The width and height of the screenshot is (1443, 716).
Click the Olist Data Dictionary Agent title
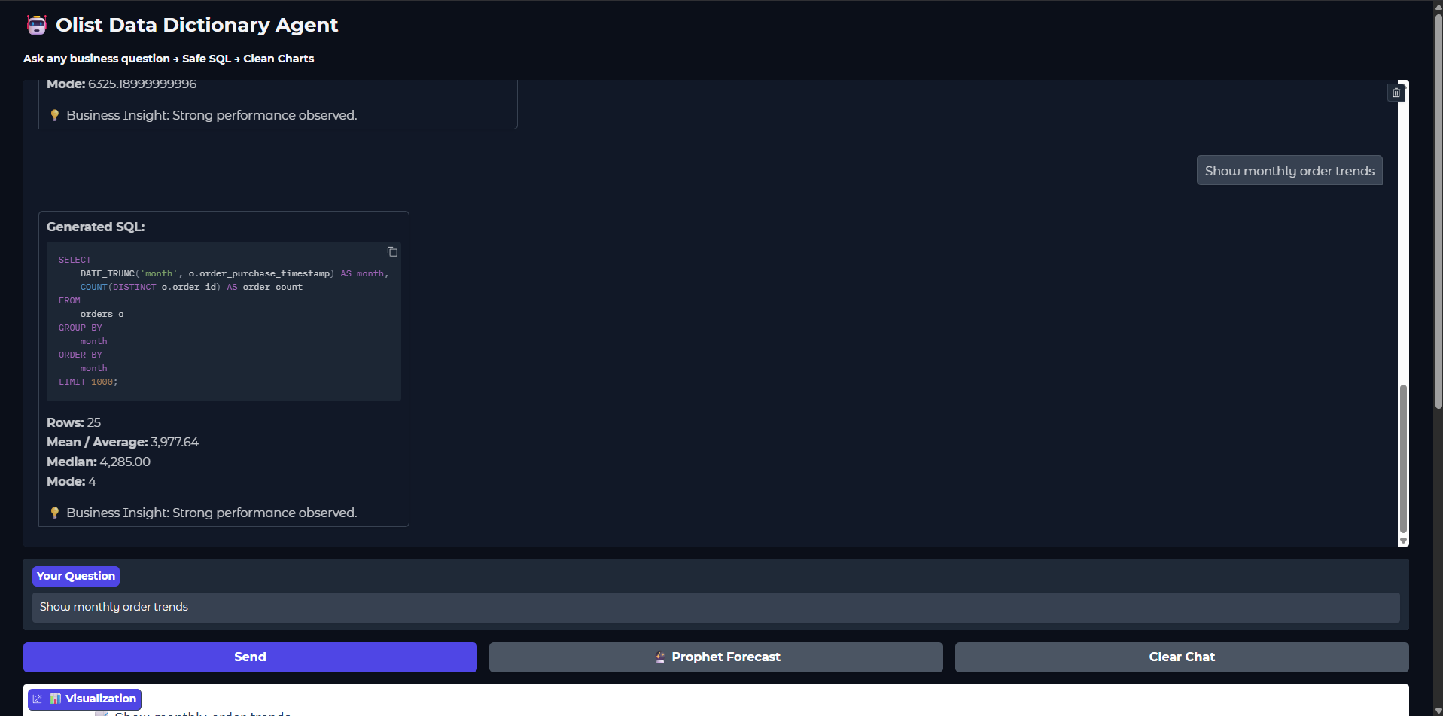196,25
